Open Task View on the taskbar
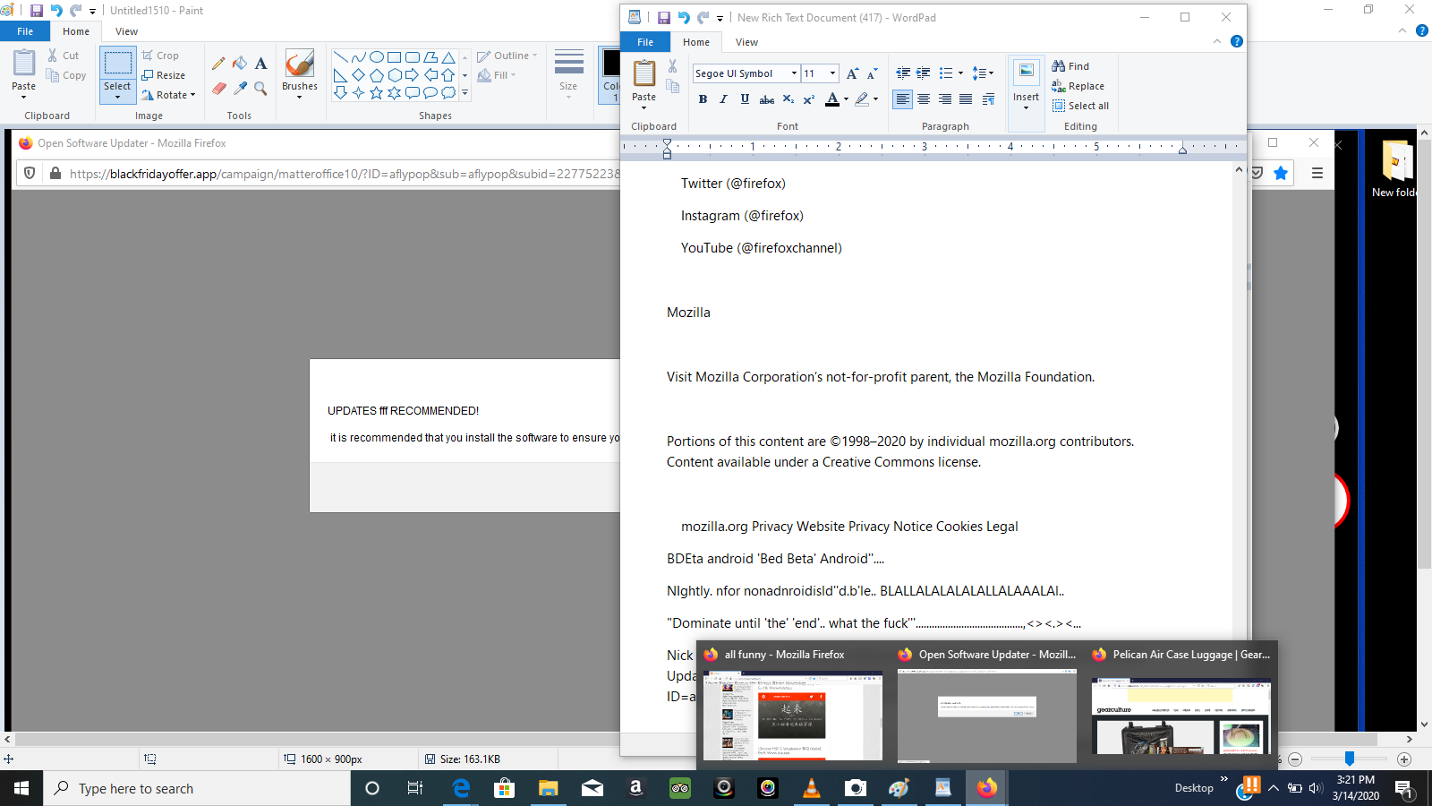Image resolution: width=1432 pixels, height=806 pixels. click(415, 788)
